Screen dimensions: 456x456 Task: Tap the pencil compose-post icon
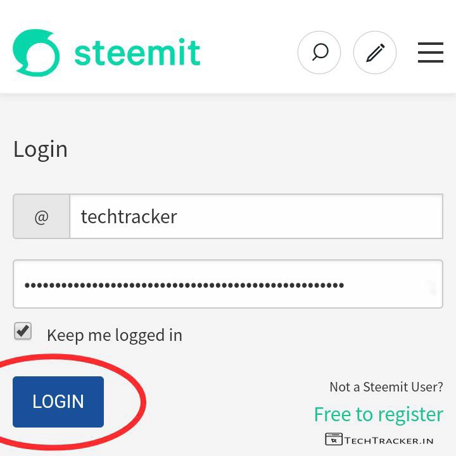[x=375, y=53]
